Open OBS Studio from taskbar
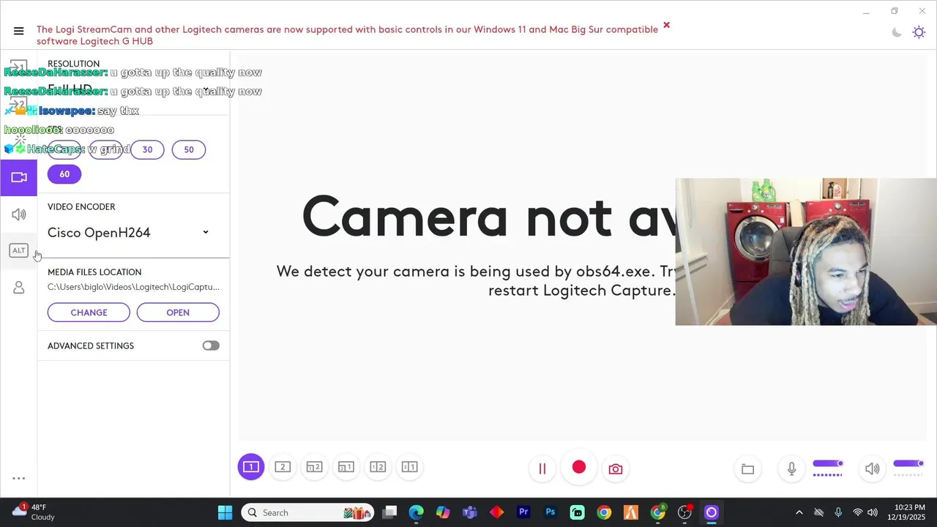 point(684,512)
